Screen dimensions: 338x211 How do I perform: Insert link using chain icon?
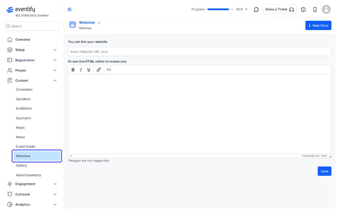pos(99,69)
